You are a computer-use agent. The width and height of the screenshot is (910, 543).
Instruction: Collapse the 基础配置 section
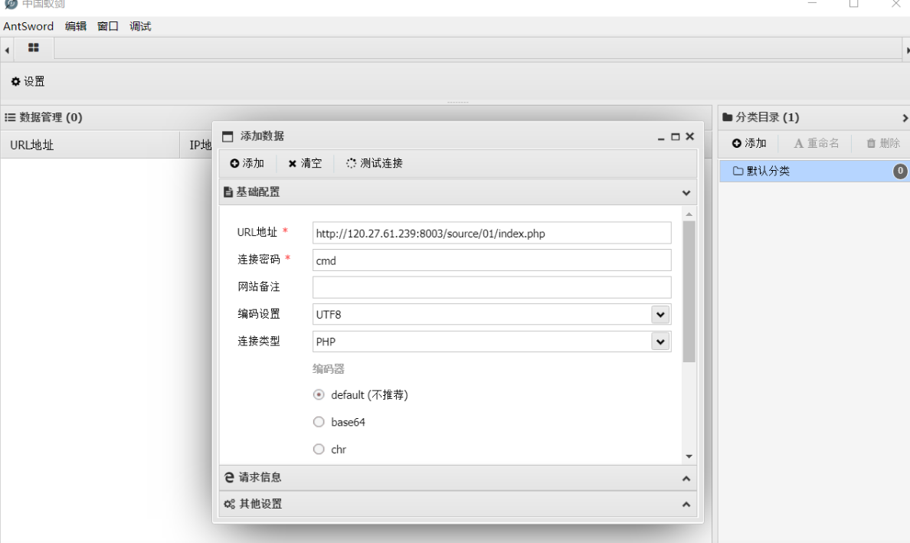(x=686, y=192)
